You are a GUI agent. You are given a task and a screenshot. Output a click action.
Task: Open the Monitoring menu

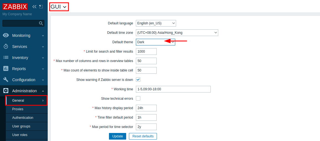(x=24, y=35)
